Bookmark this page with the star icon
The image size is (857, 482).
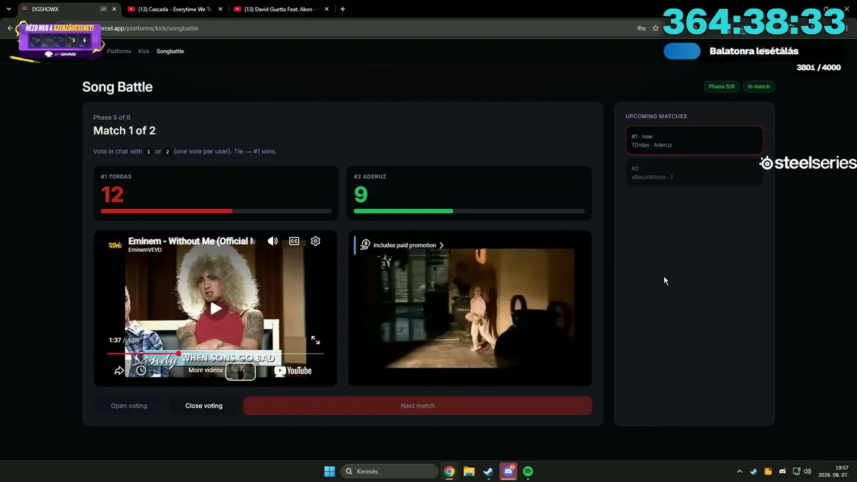[655, 28]
